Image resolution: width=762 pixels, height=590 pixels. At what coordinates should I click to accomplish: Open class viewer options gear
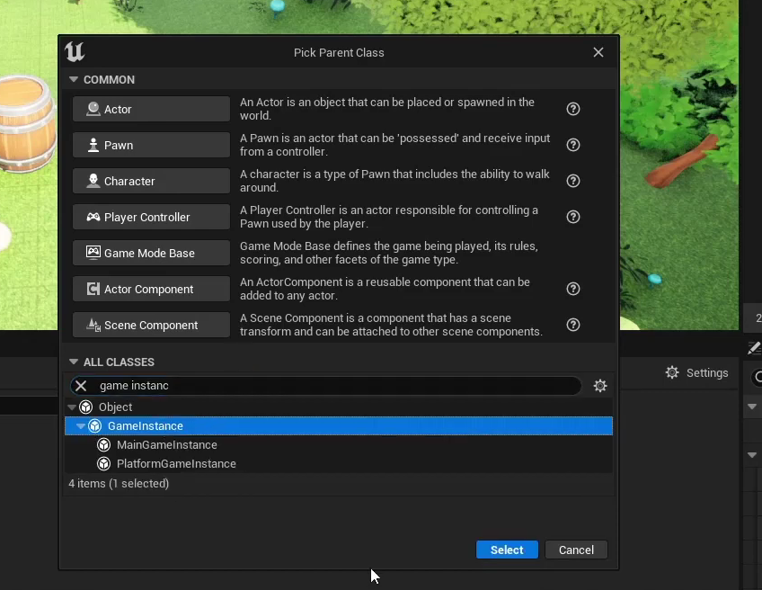coord(600,386)
